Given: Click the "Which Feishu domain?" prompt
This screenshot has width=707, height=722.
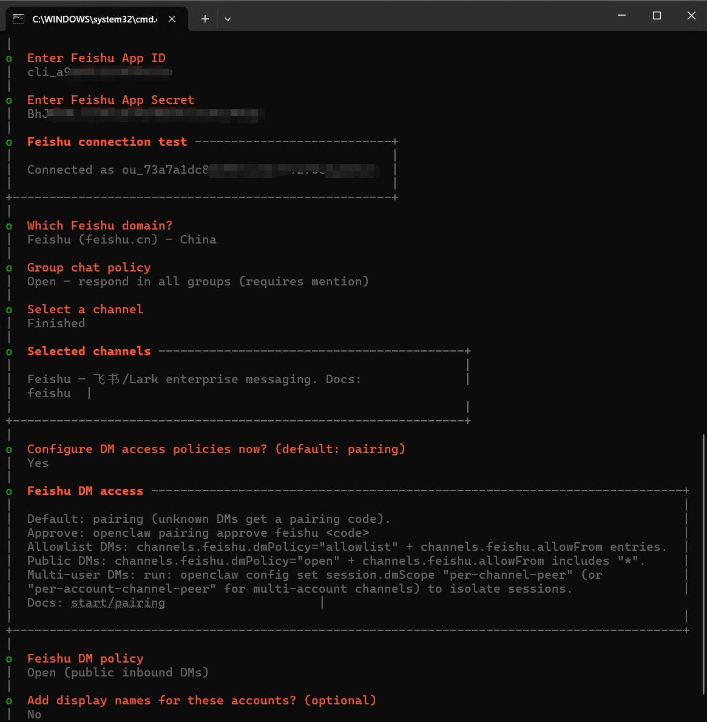Looking at the screenshot, I should [100, 226].
